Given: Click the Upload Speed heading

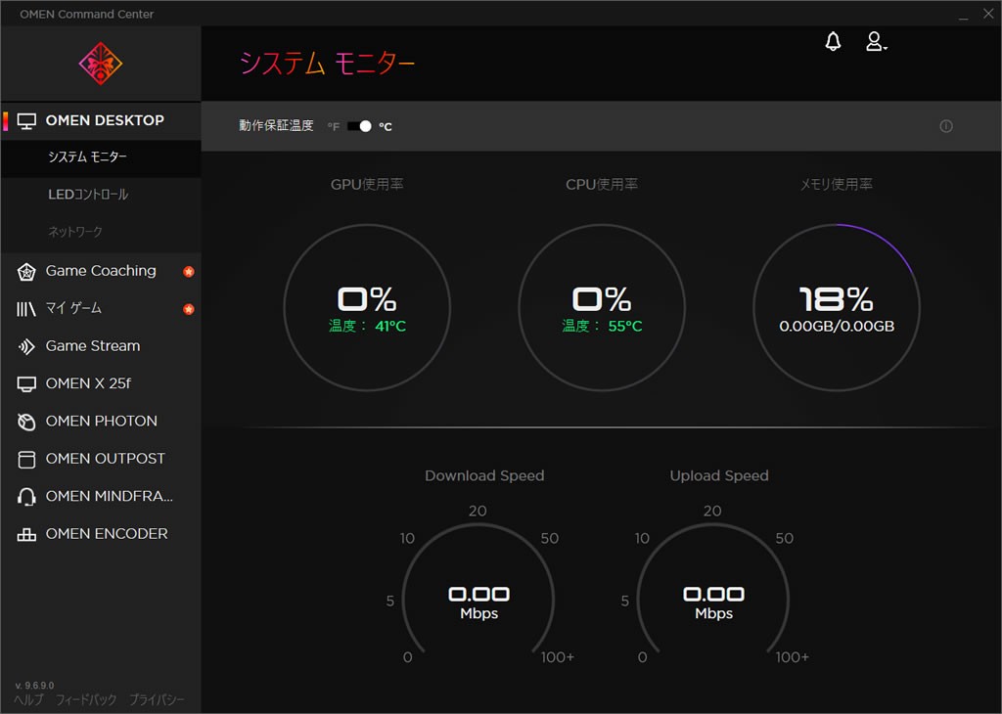Looking at the screenshot, I should click(719, 475).
